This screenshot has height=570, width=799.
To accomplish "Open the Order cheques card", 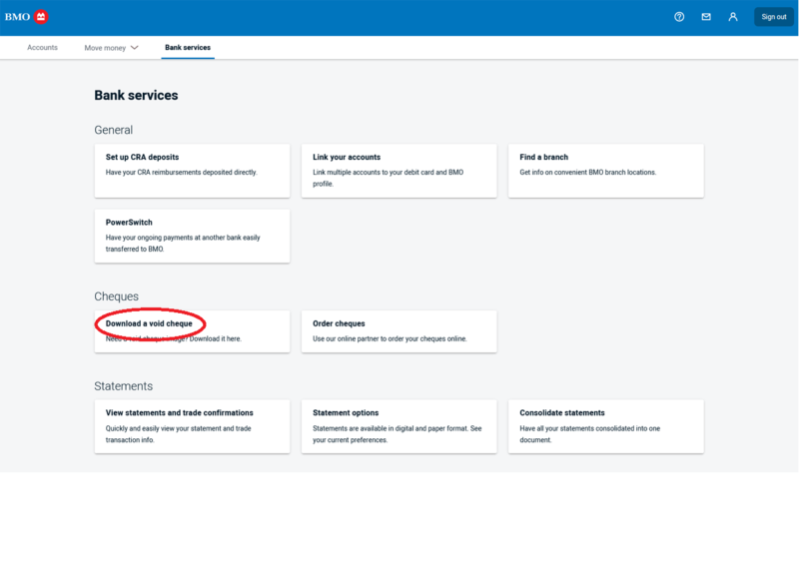I will (399, 330).
